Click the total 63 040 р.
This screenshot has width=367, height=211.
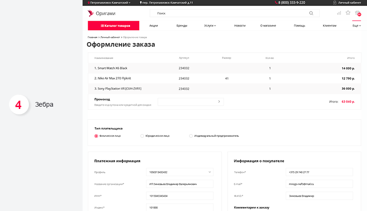tap(348, 102)
